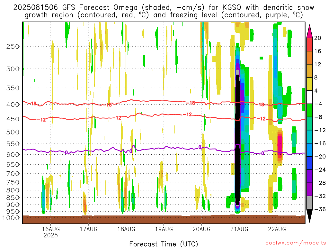Select the 18AUG axis label
Image resolution: width=329 pixels, height=247 pixels.
126,229
